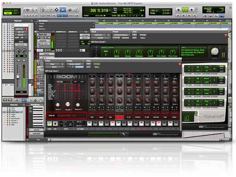Screen dimensions: 236x177
Task: Click the Xpand Attack knob
Action: pos(116,52)
